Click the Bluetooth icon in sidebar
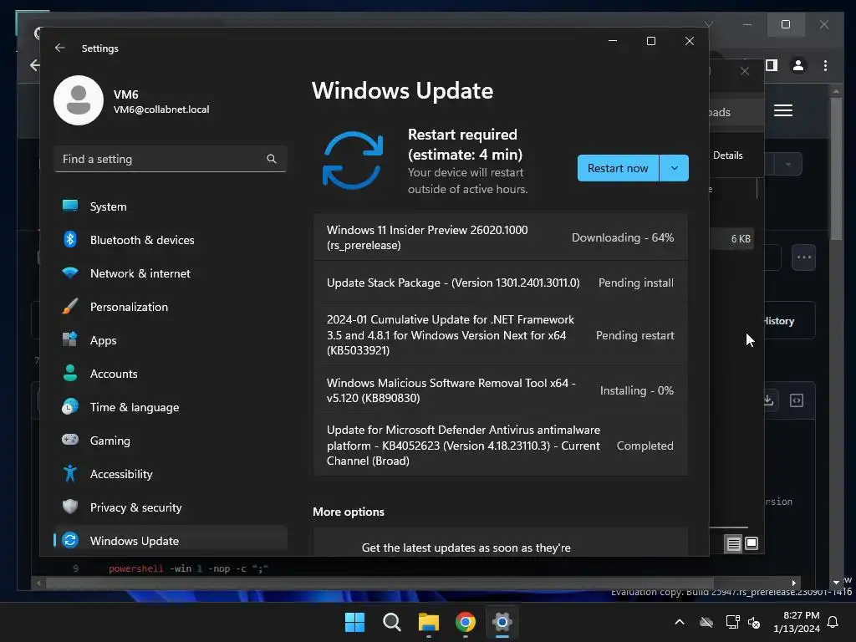 70,239
